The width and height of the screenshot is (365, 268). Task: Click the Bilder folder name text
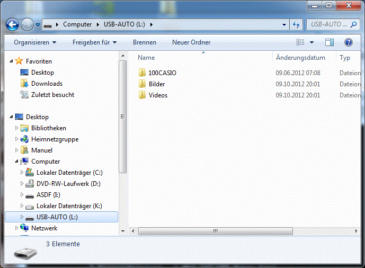[157, 84]
